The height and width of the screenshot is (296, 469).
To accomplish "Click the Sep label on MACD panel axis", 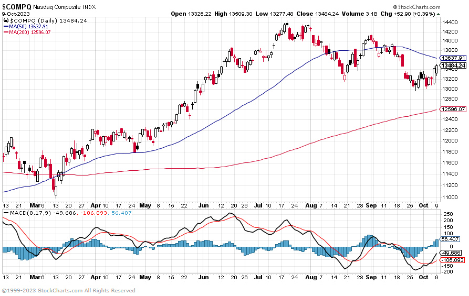I will pos(371,277).
